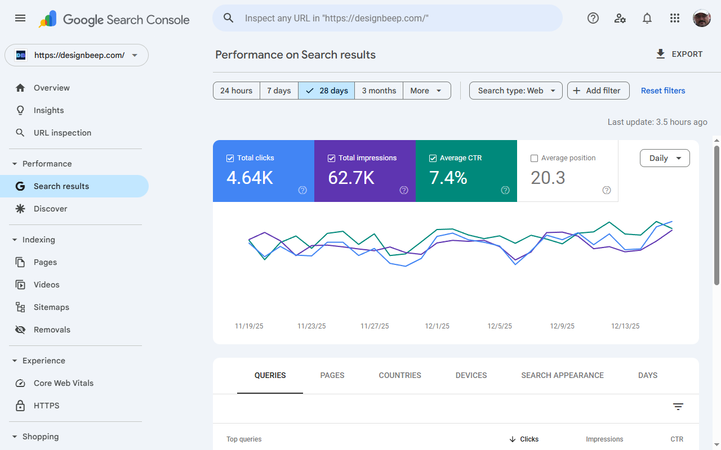
Task: Enable the Average position checkbox
Action: [534, 158]
